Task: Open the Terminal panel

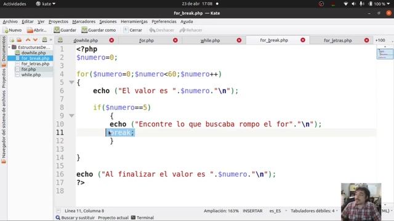Action: [142, 218]
